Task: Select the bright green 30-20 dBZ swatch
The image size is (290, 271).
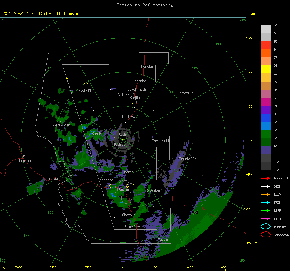Action: point(266,134)
